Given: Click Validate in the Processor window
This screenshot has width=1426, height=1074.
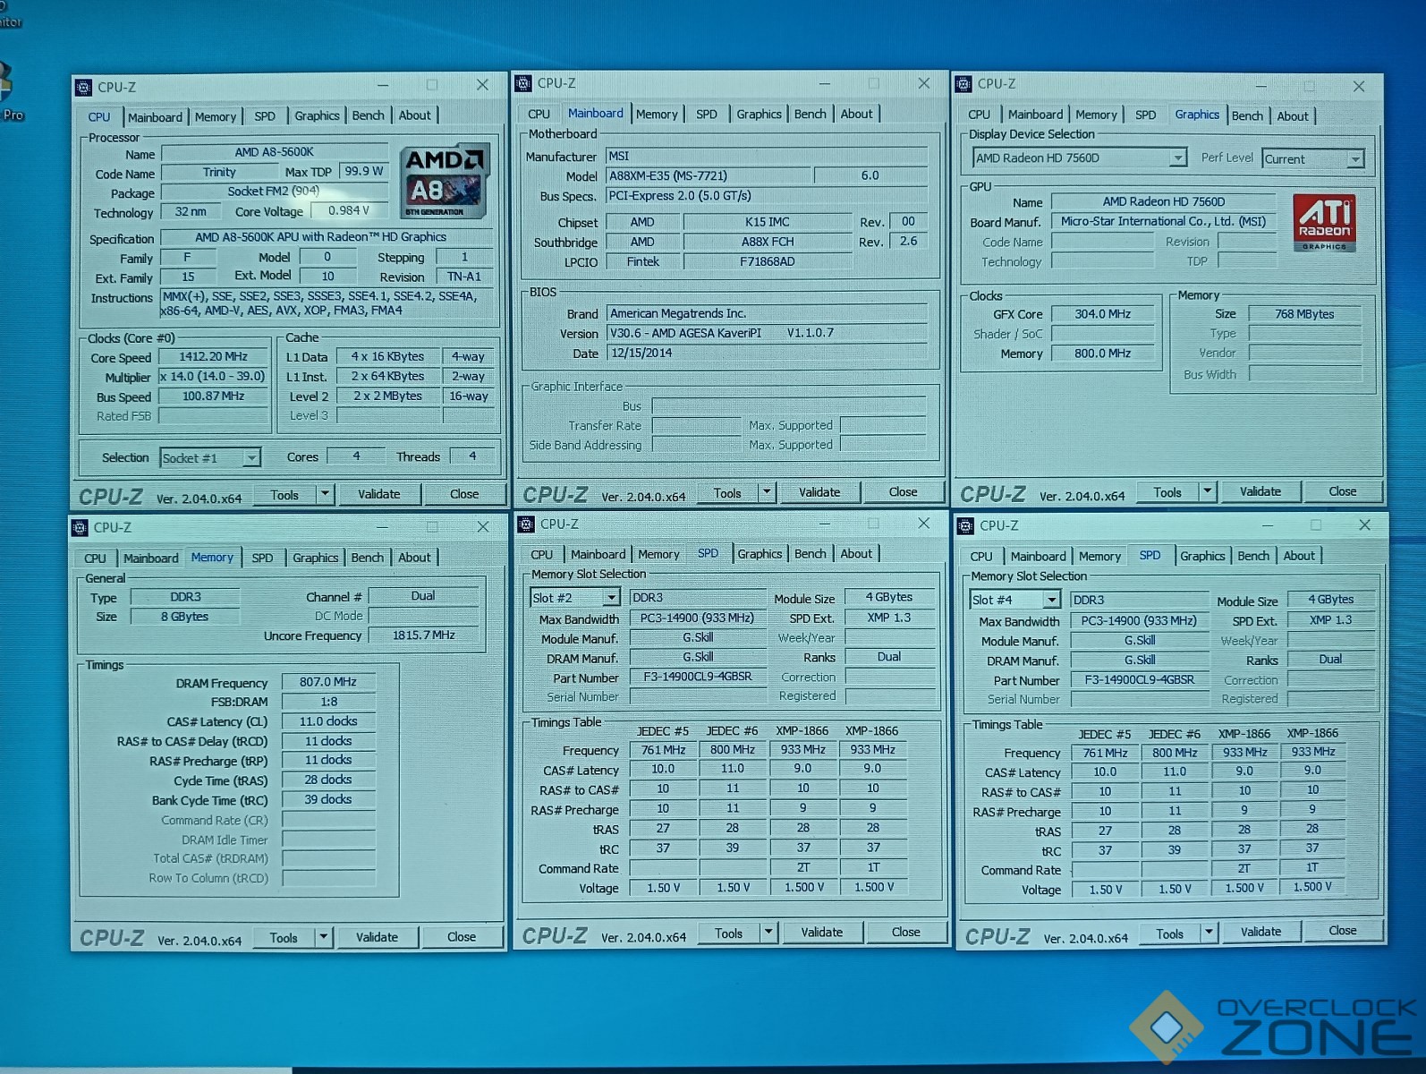Looking at the screenshot, I should (379, 494).
